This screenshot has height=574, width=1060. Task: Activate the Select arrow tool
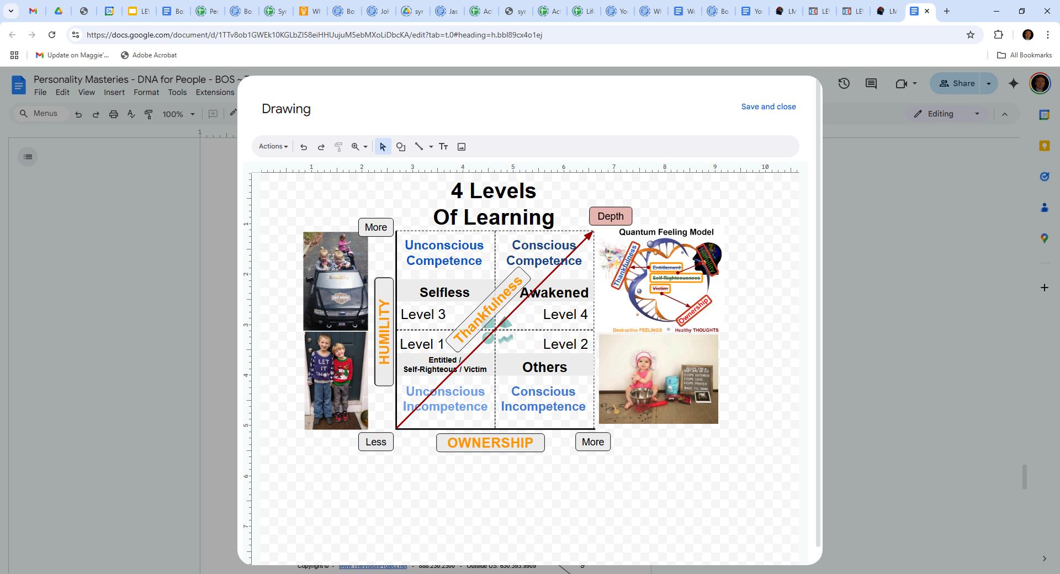click(383, 147)
